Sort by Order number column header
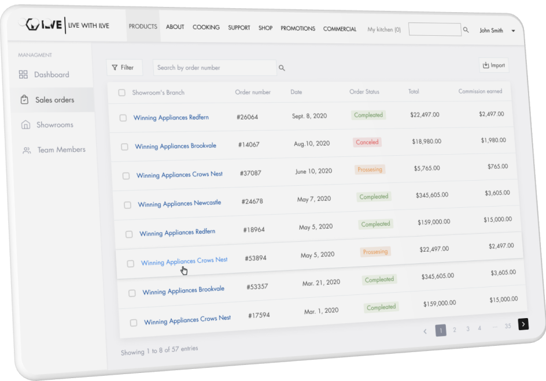 point(252,92)
